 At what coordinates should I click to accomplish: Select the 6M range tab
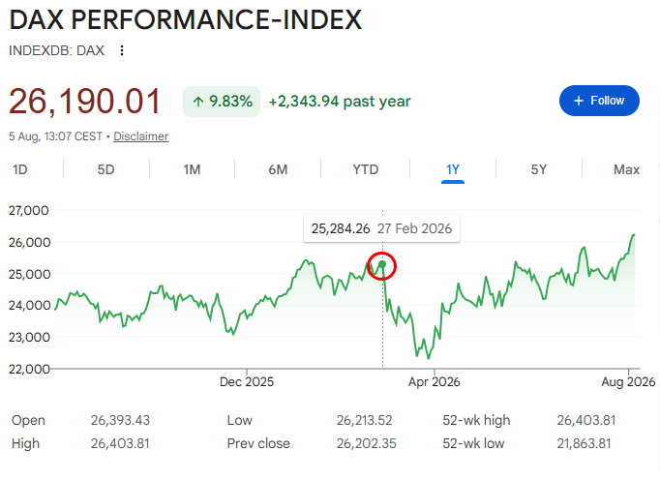(x=278, y=169)
